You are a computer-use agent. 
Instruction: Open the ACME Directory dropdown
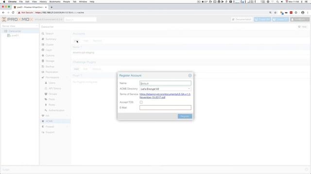[189, 89]
